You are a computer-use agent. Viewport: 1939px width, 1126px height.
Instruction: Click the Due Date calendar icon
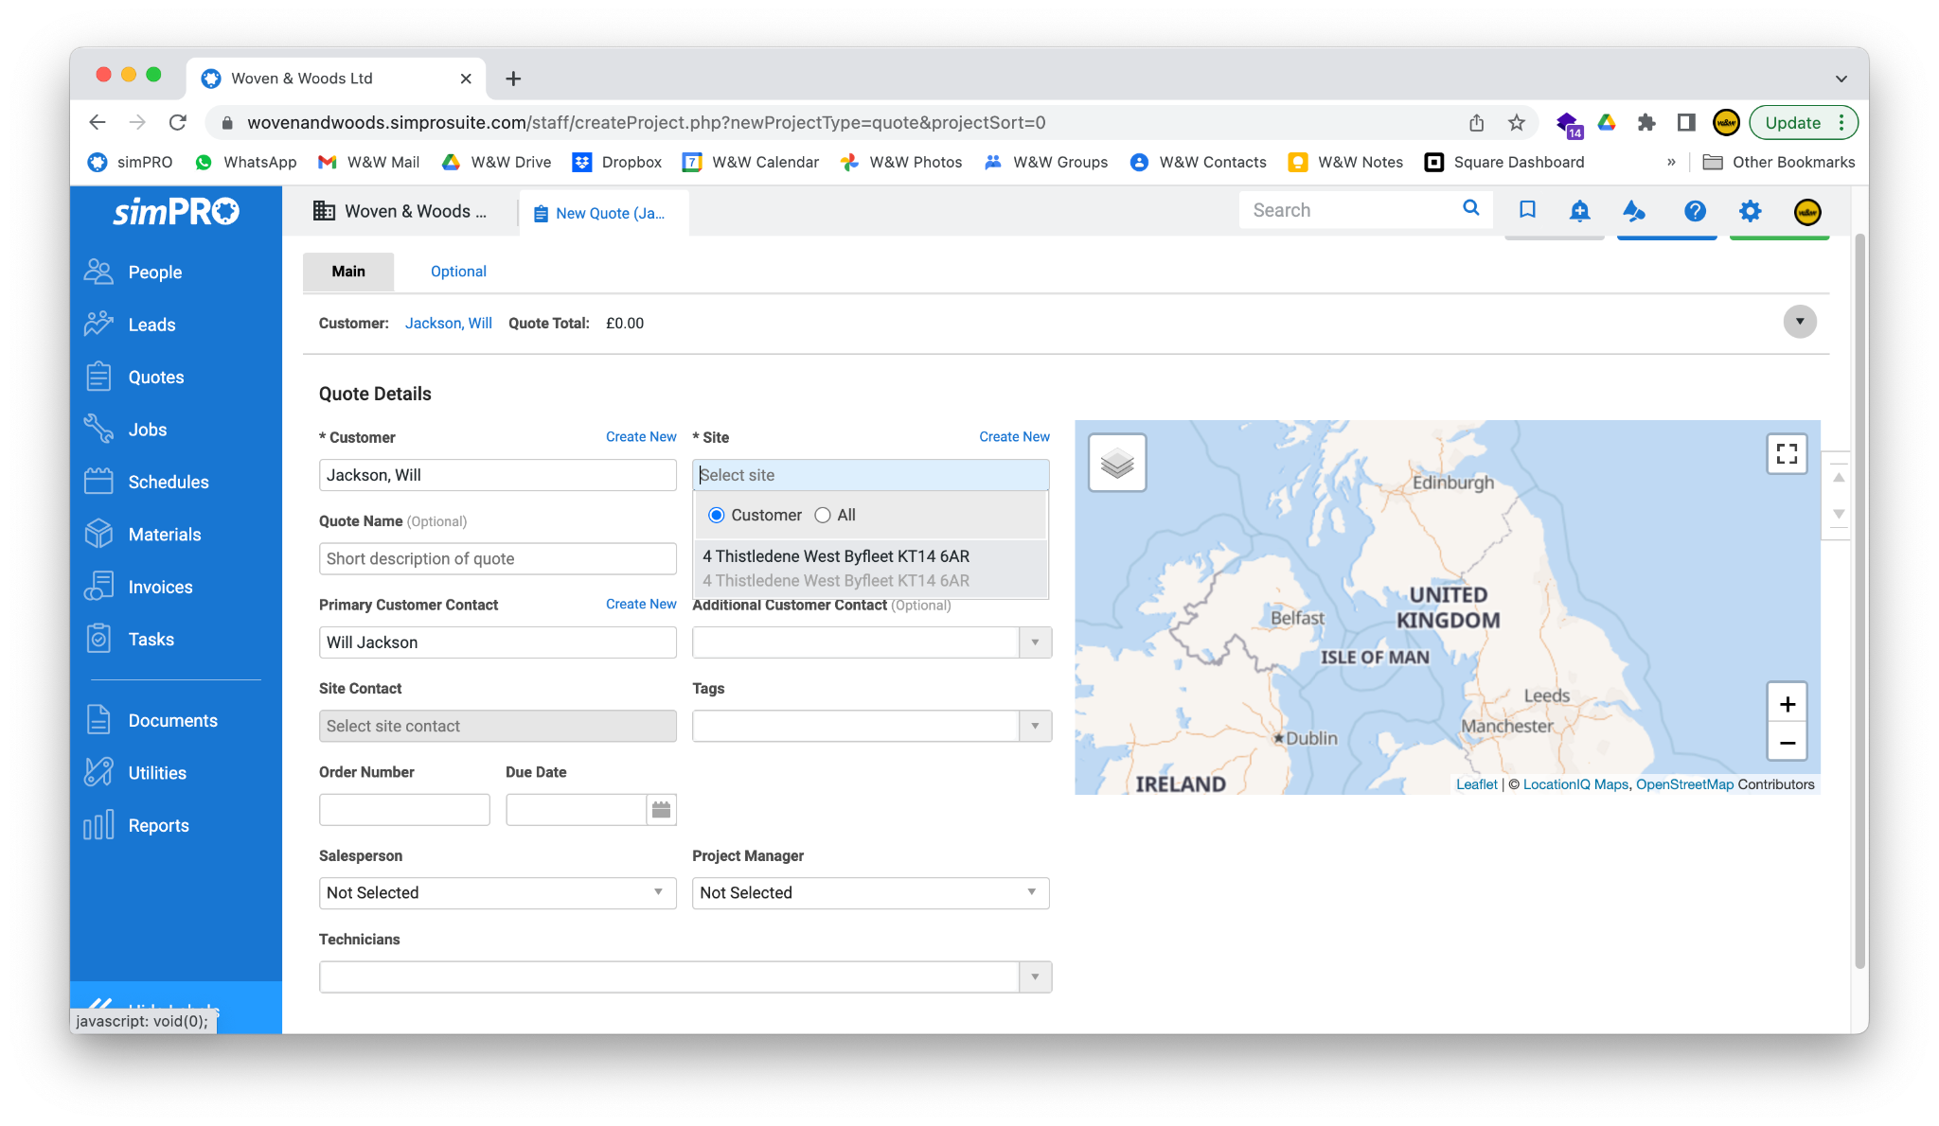point(661,810)
